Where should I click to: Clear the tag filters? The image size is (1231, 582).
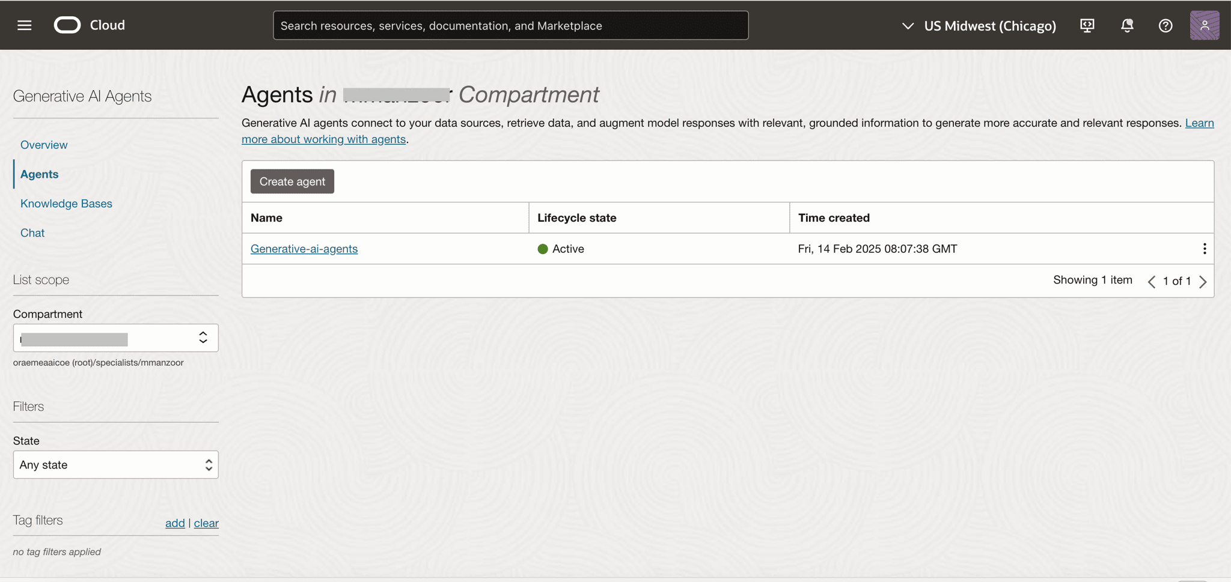coord(206,523)
